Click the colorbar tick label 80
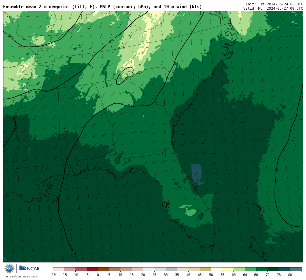This screenshot has height=280, width=306. (x=290, y=275)
